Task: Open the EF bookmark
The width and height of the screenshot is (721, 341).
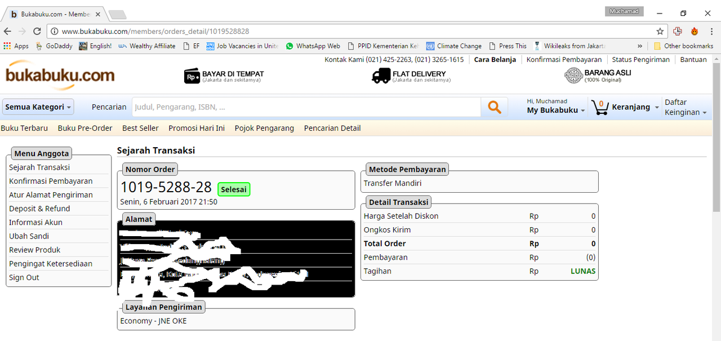Action: 192,46
